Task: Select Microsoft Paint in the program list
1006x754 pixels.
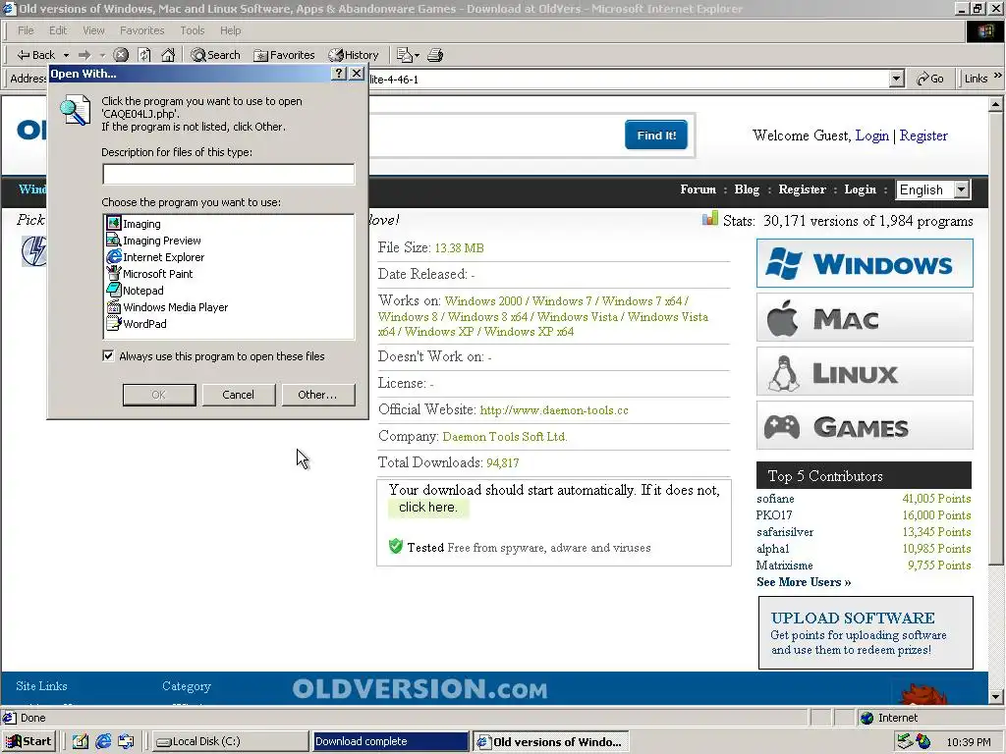Action: coord(150,274)
